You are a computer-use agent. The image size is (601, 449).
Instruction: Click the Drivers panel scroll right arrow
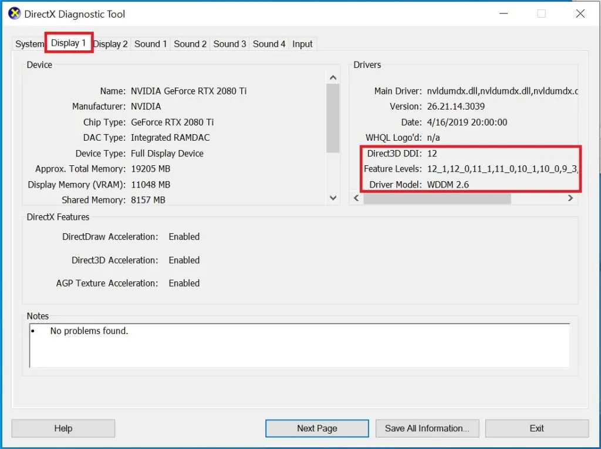pyautogui.click(x=570, y=198)
